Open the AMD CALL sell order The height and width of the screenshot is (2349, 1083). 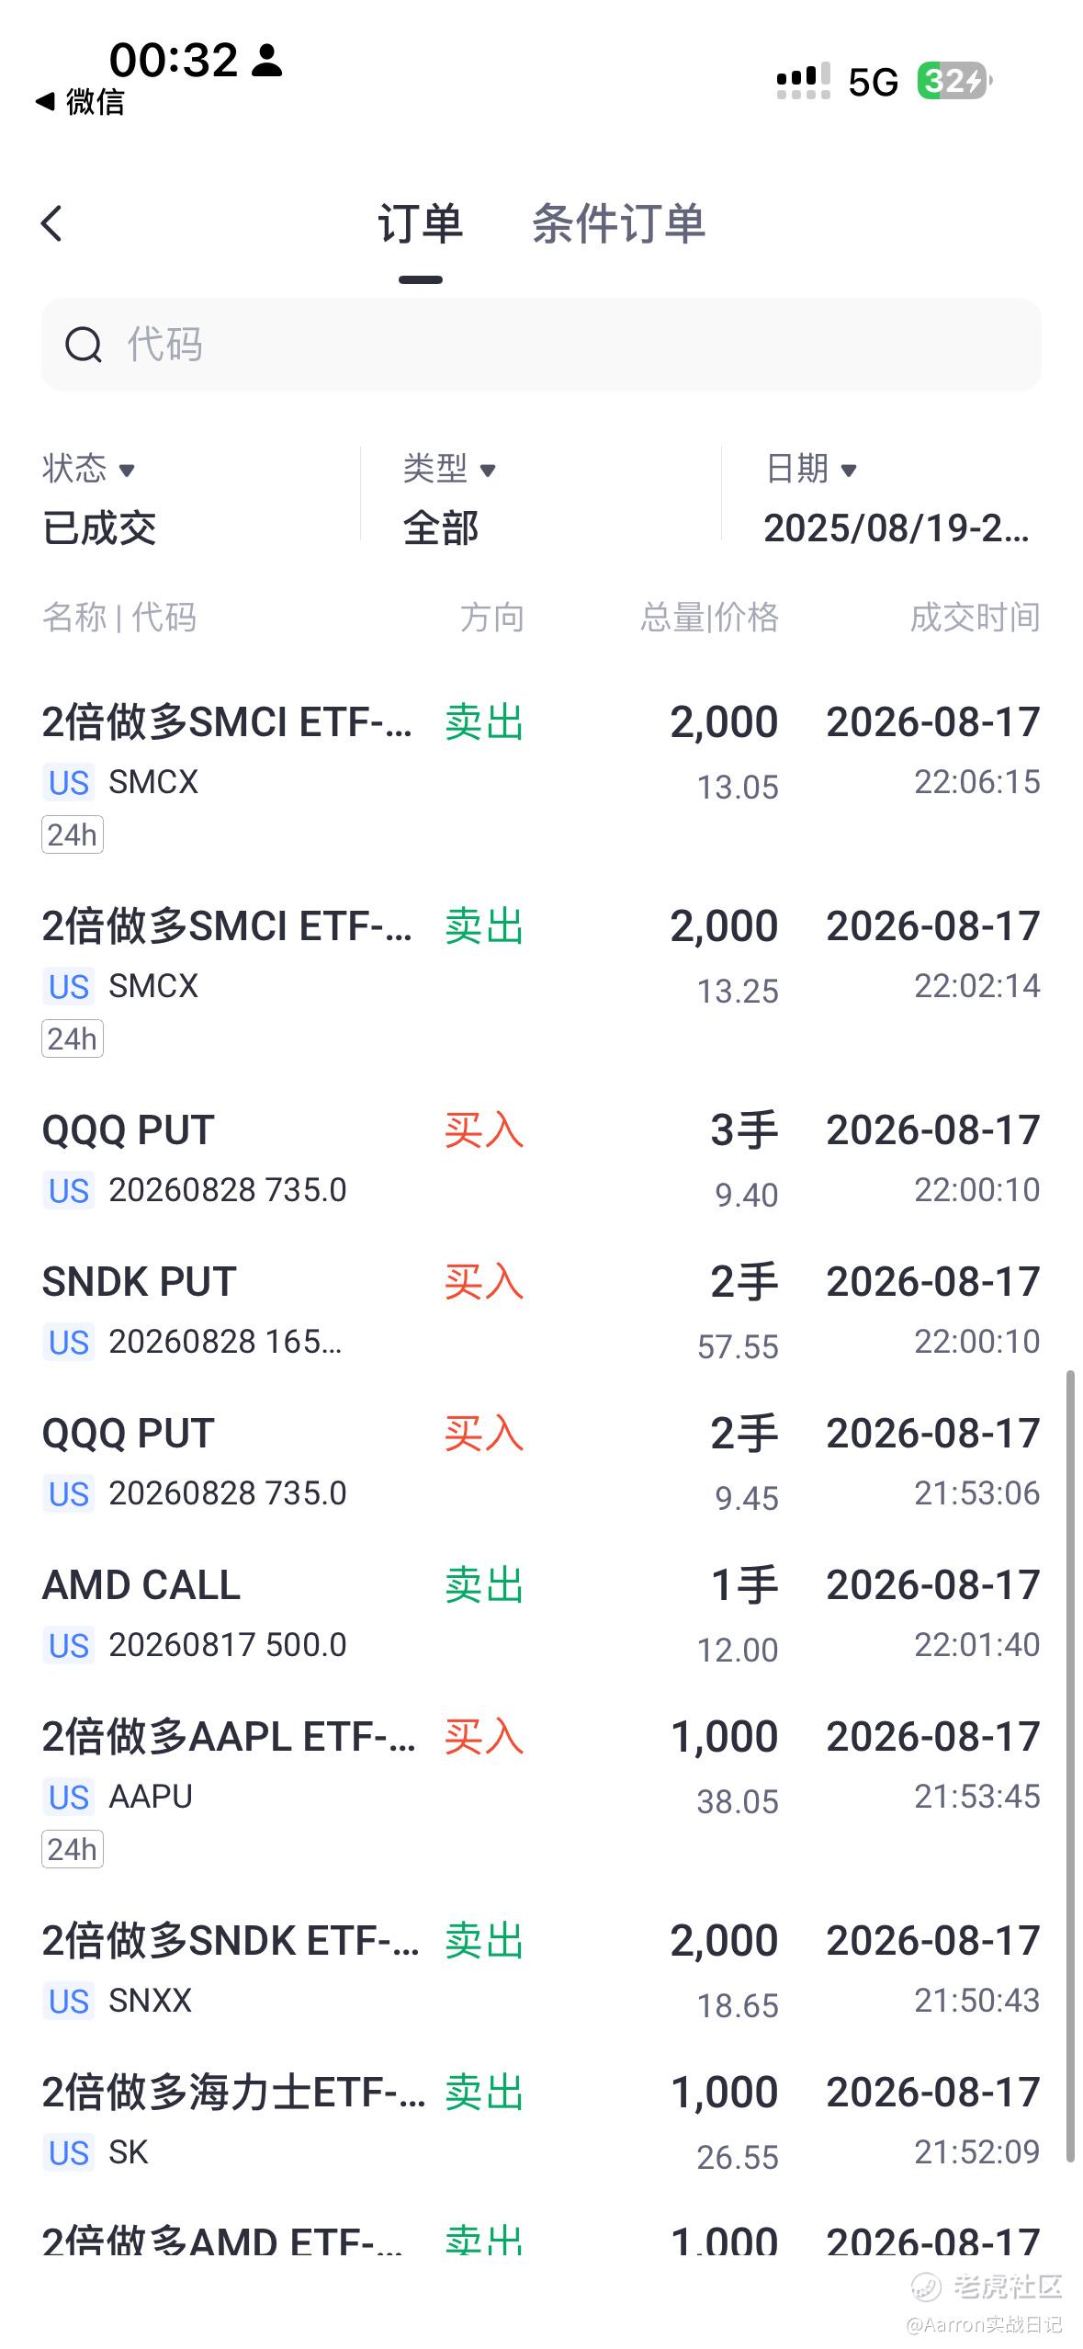[x=541, y=1615]
